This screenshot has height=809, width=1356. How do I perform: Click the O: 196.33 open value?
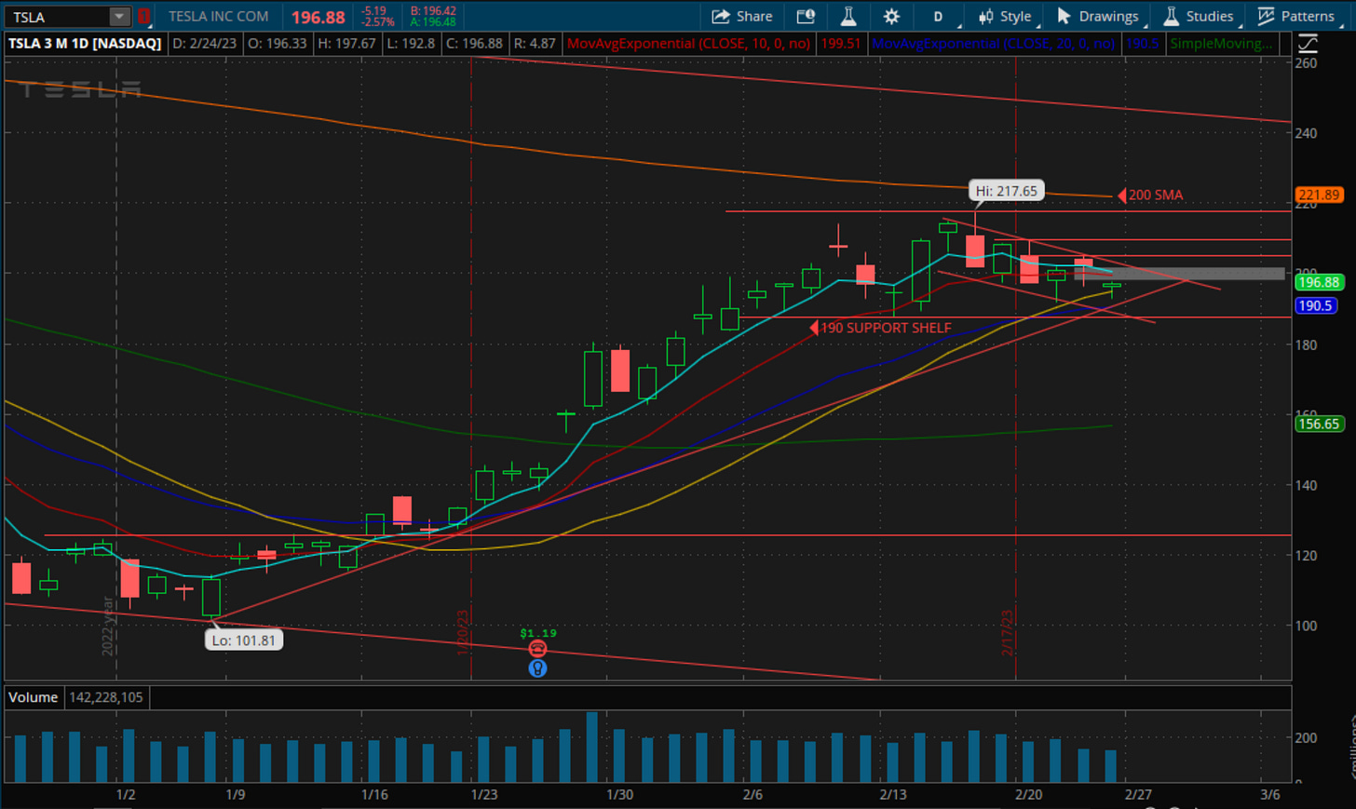(x=277, y=44)
